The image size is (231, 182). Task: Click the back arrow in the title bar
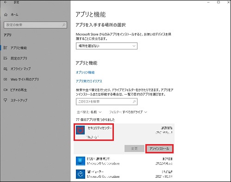click(6, 2)
